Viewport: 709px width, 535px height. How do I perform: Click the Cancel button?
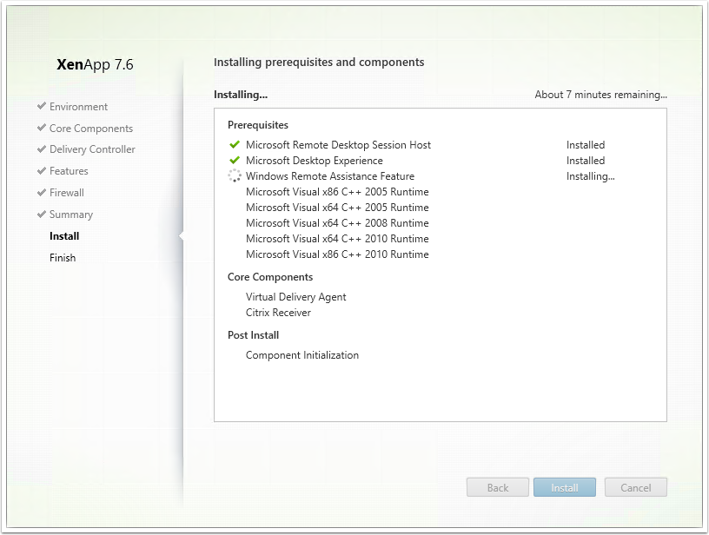pos(635,487)
